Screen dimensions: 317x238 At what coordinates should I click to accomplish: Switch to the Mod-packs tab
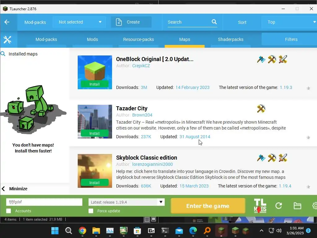[x=46, y=39]
